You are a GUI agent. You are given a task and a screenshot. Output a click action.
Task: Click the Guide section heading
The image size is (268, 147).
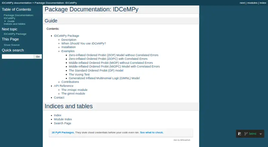[x=51, y=21]
